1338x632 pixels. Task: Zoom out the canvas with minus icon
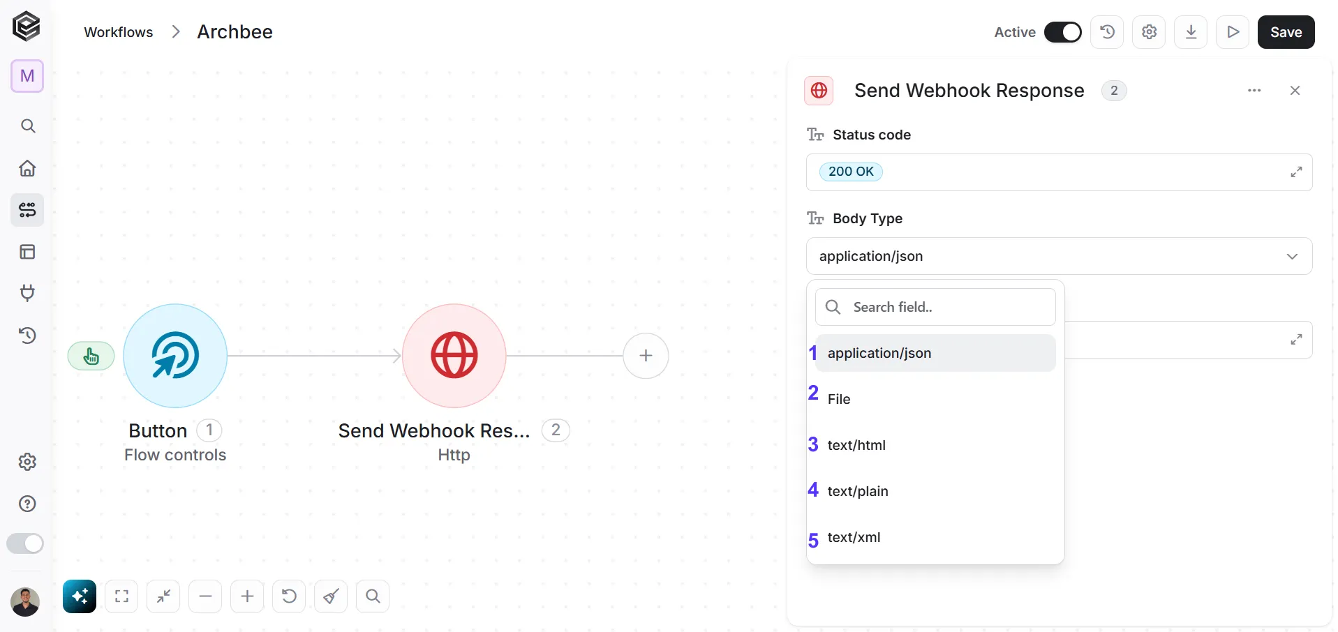click(x=205, y=596)
